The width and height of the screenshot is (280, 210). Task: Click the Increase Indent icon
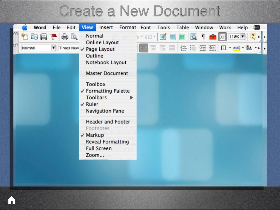point(212,48)
